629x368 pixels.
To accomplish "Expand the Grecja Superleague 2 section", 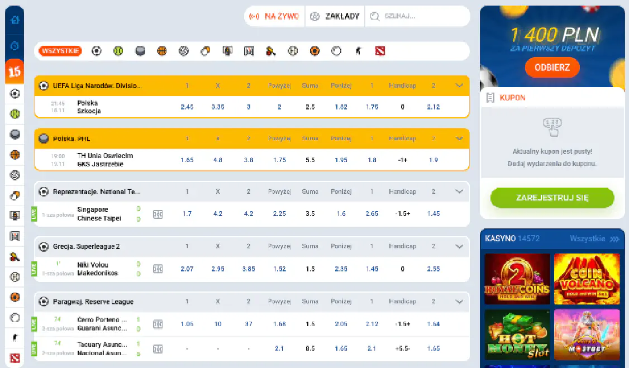I will (x=459, y=246).
